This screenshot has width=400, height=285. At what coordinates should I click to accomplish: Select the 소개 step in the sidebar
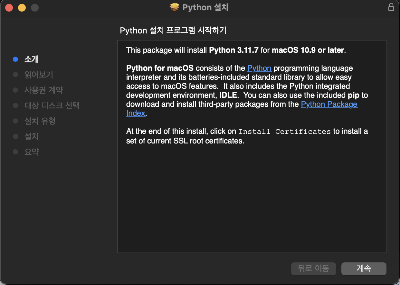click(32, 59)
